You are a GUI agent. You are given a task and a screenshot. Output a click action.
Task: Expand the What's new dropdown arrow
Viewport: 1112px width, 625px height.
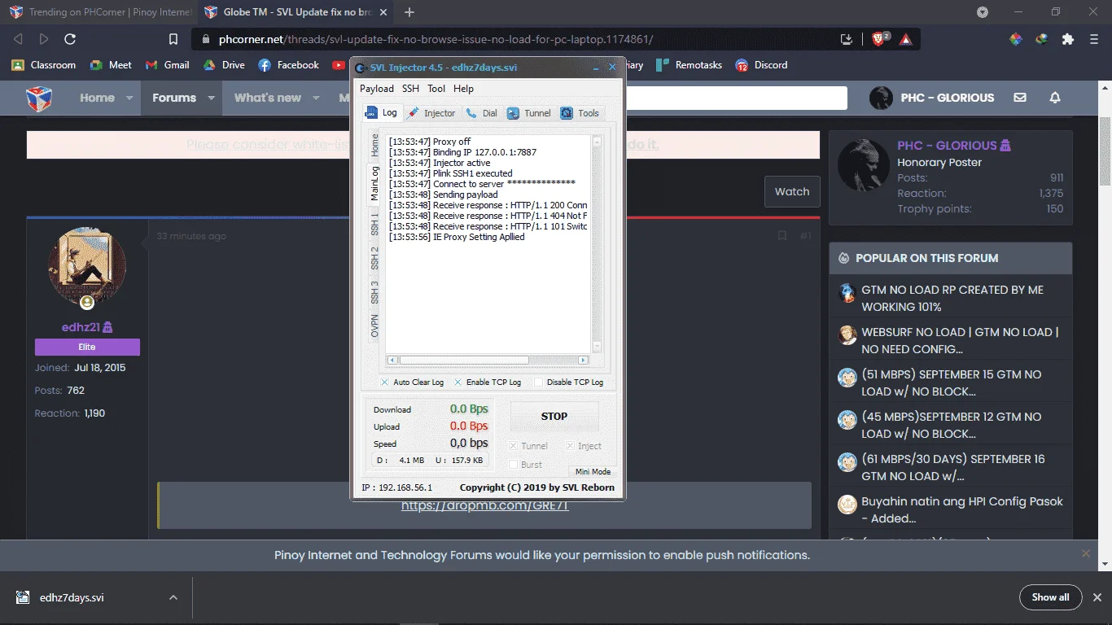(316, 98)
